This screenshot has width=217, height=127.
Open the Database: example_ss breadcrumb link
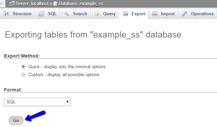click(81, 4)
